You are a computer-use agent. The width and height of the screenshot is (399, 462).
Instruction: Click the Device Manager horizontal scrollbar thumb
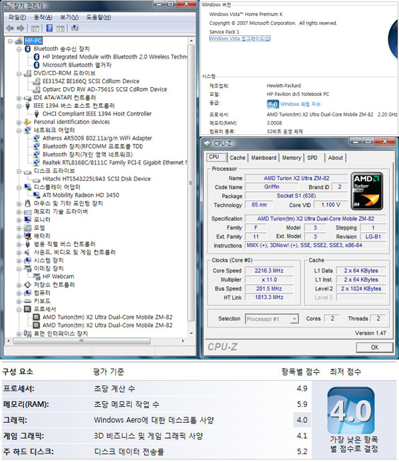point(82,341)
